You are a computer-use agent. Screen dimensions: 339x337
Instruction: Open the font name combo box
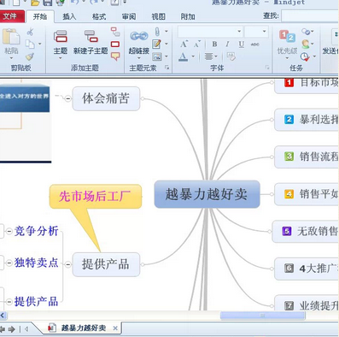coord(210,32)
